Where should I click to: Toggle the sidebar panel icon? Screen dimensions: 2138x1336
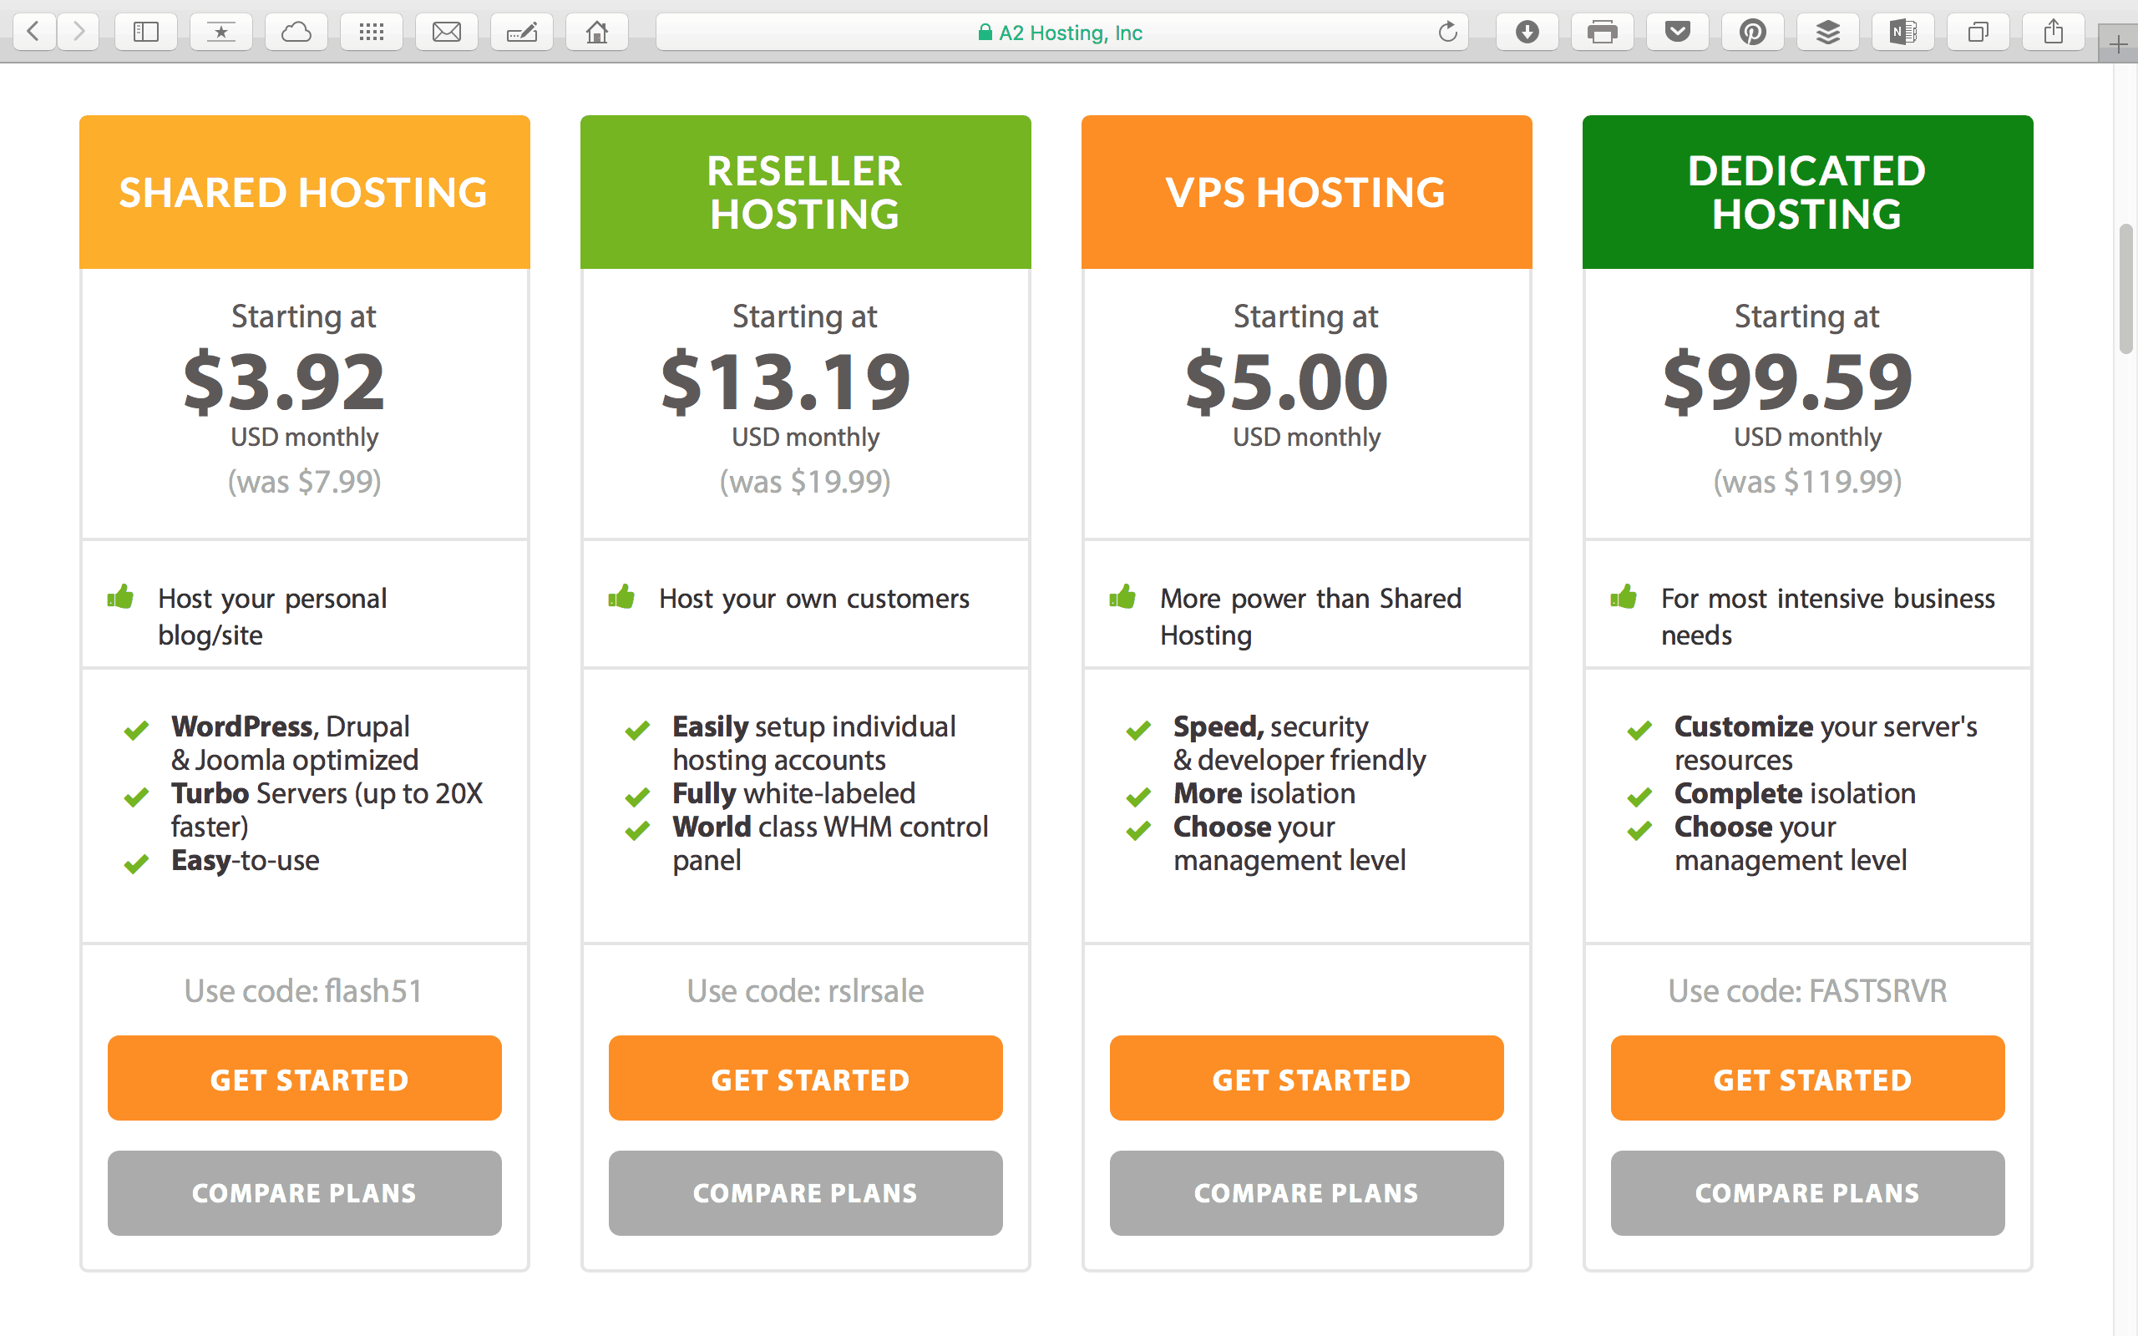coord(146,33)
